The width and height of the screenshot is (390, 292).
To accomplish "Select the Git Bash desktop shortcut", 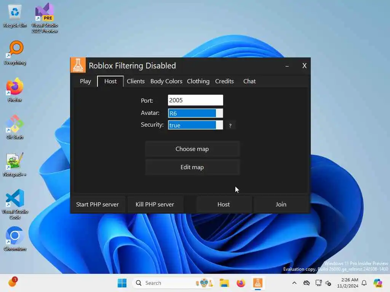I will [x=15, y=127].
